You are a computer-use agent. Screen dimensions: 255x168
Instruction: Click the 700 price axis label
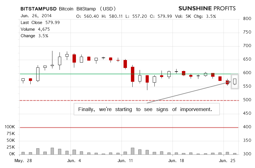[x=247, y=46]
